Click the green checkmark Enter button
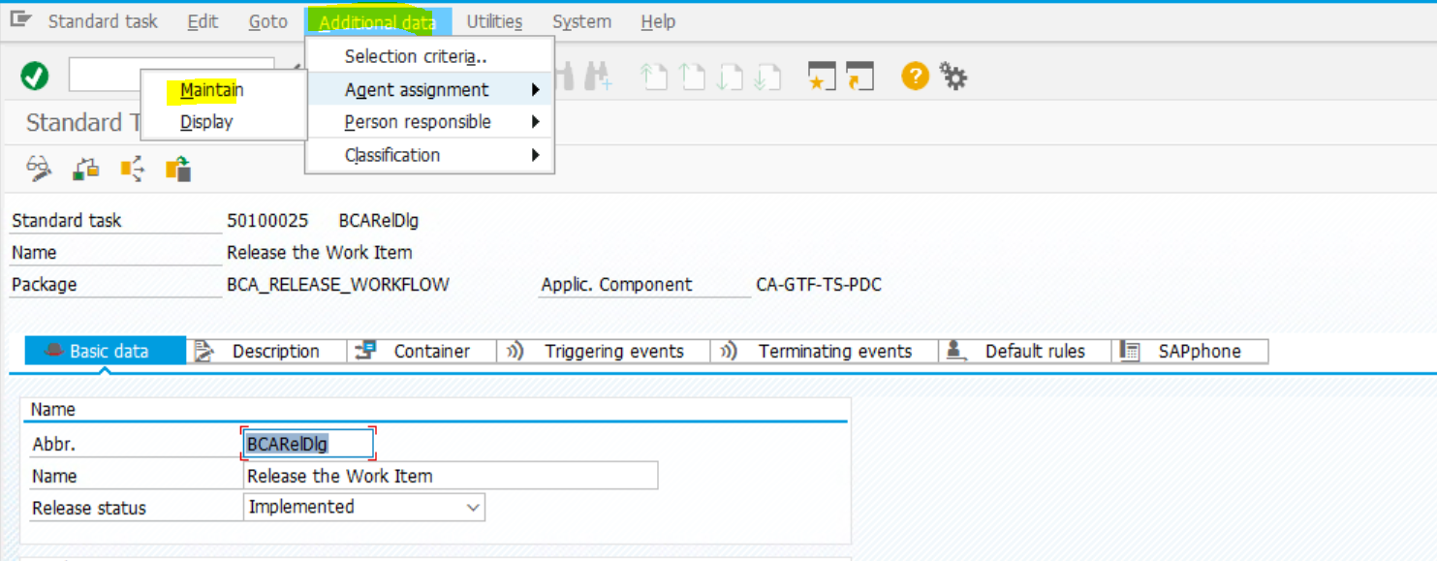 [35, 76]
